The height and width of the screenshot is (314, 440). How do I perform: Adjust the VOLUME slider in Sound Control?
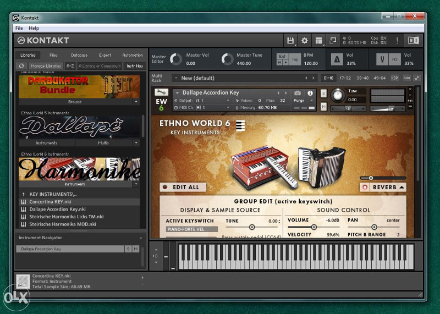tap(313, 227)
